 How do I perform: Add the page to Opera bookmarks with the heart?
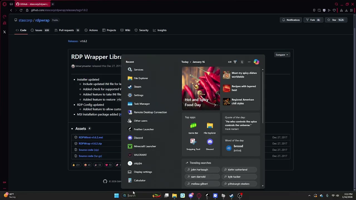(334, 10)
